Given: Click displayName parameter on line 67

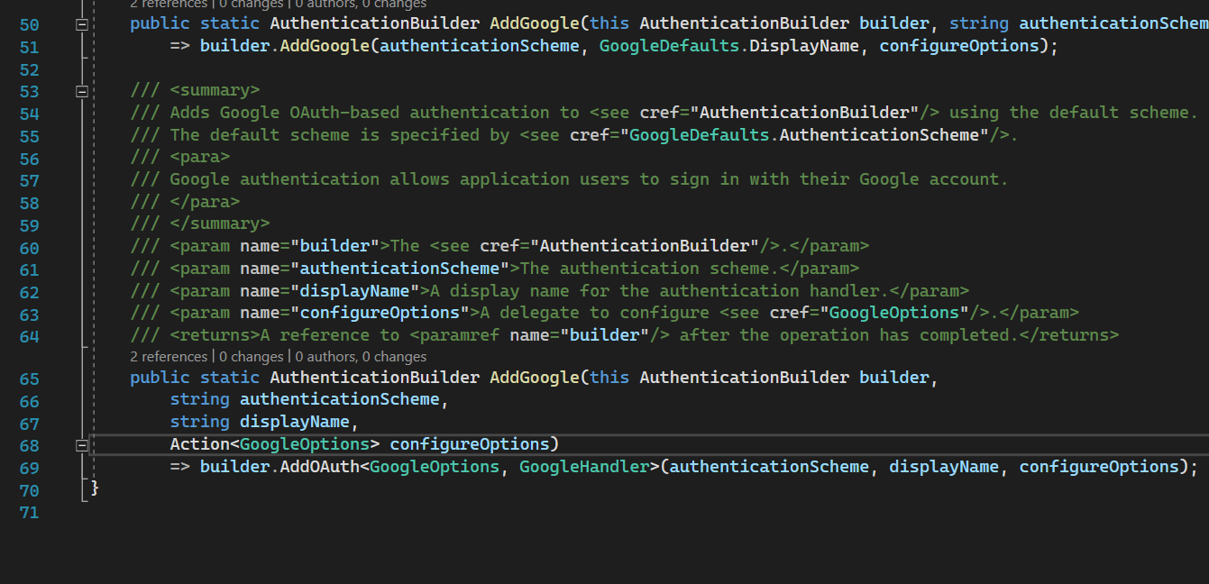Looking at the screenshot, I should click(x=294, y=422).
